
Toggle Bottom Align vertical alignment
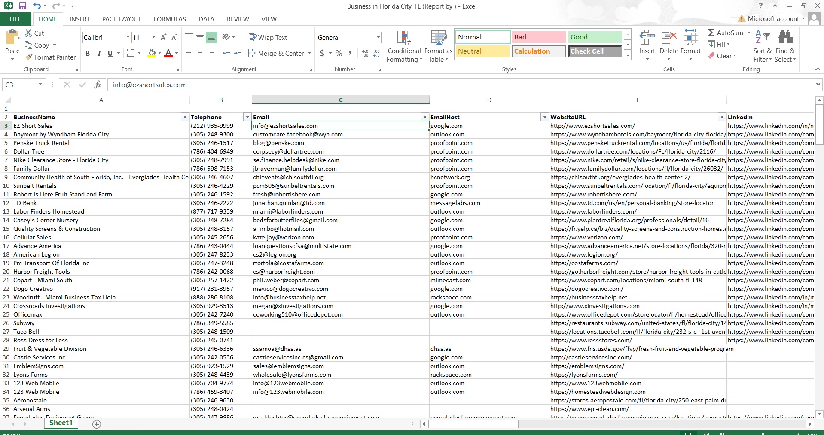[x=211, y=37]
